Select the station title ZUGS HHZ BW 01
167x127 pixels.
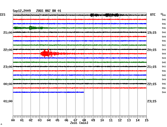click(49, 11)
